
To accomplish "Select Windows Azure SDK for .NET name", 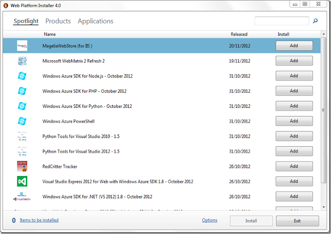I will coord(97,197).
